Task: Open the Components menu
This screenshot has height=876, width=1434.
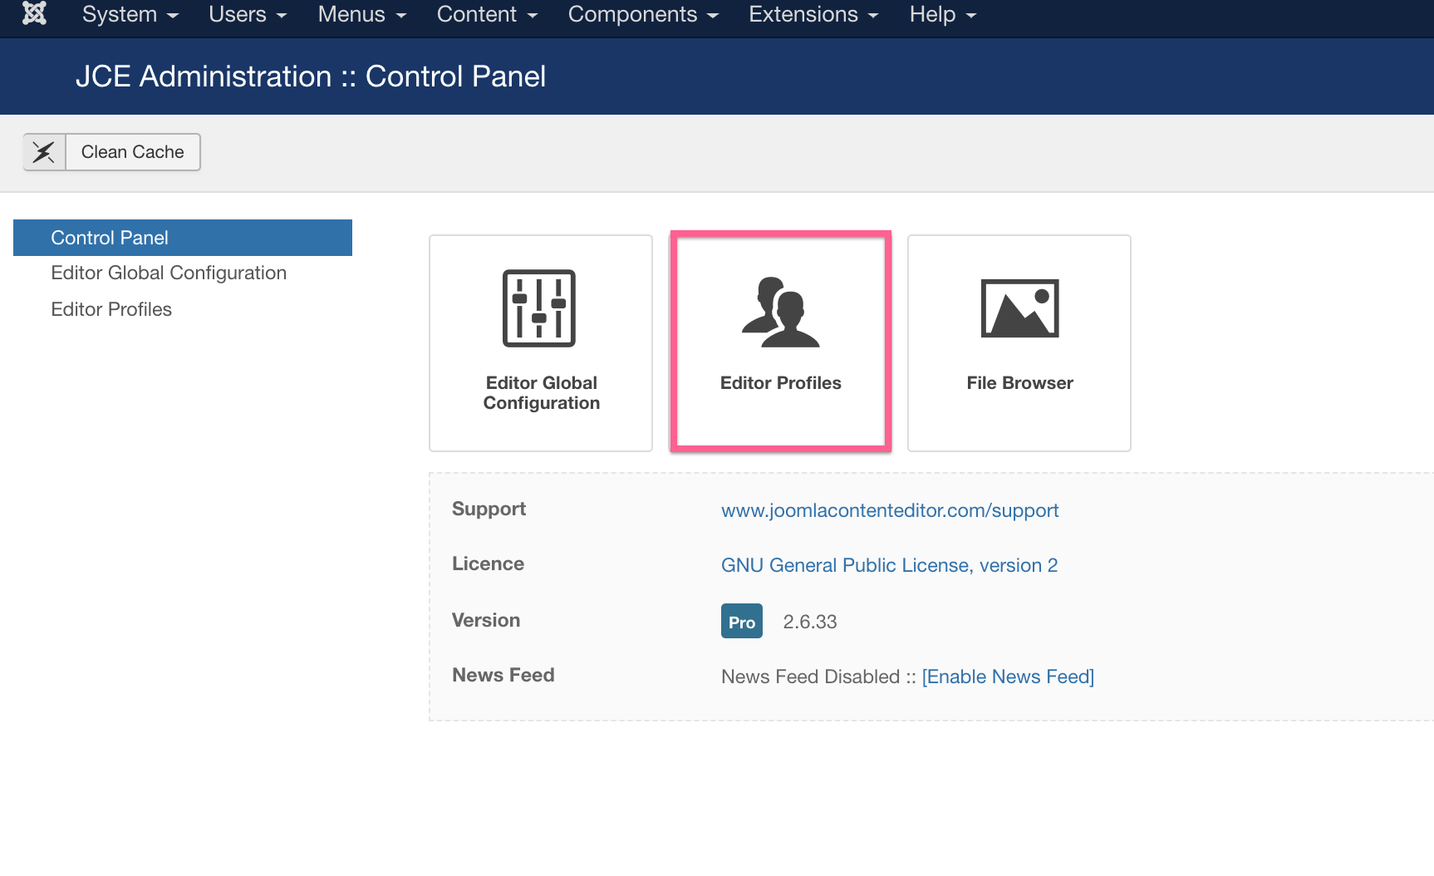Action: (643, 14)
